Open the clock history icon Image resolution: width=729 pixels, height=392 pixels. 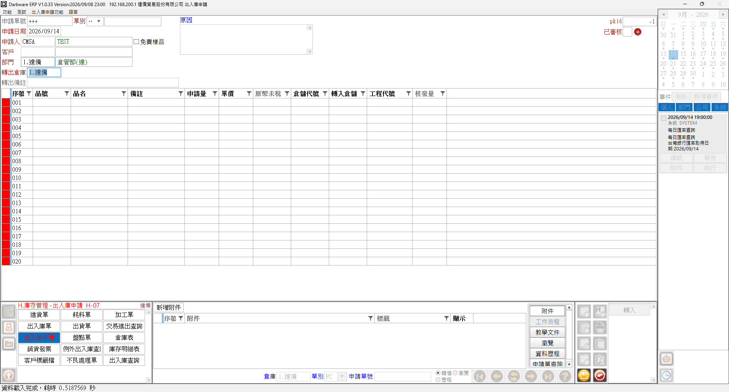pyautogui.click(x=666, y=375)
